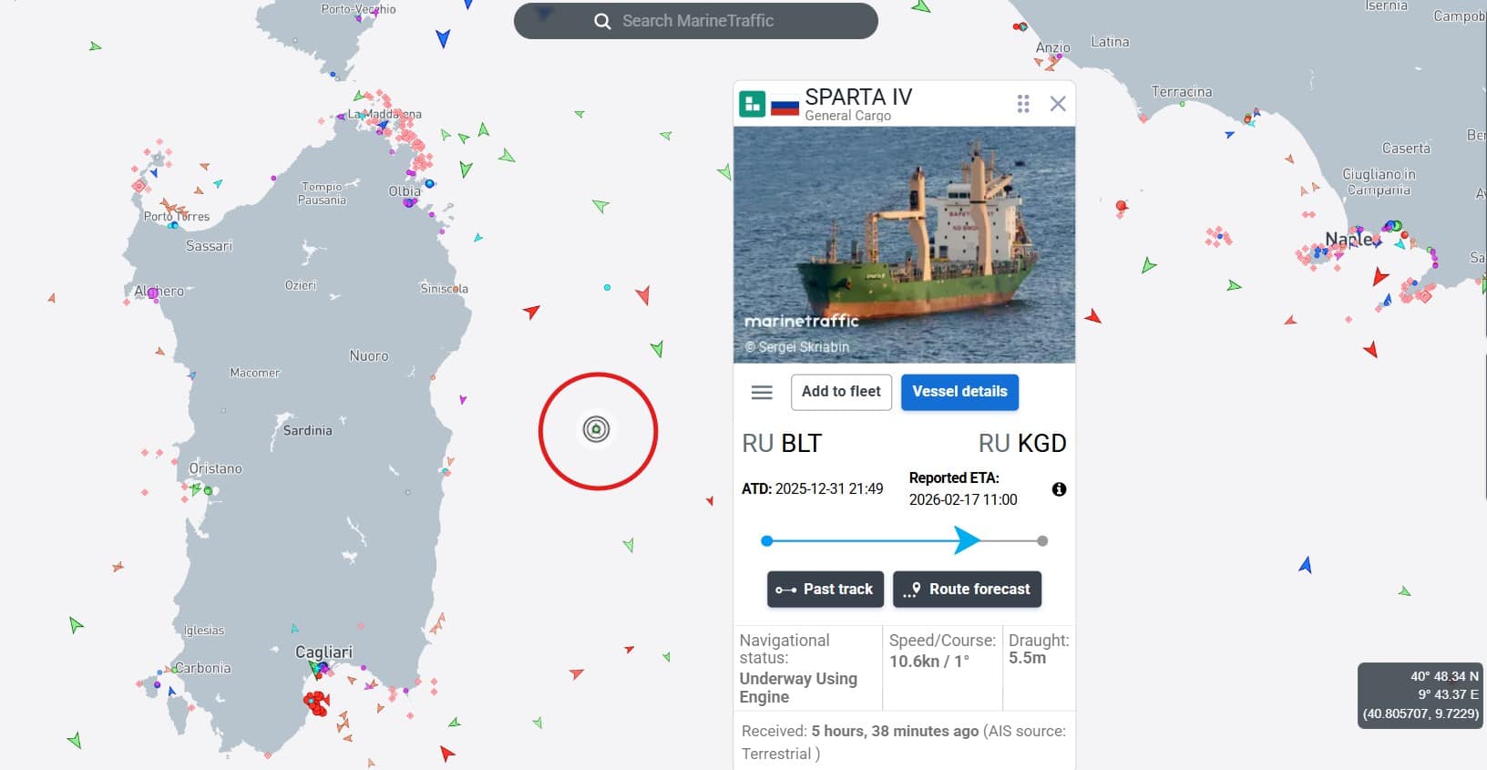
Task: Click the Carbonia label on map
Action: 203,668
